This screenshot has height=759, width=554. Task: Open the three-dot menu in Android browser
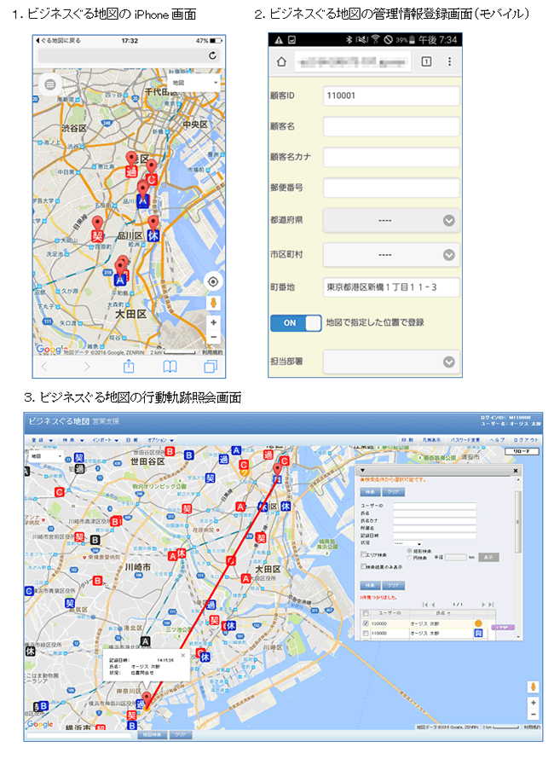(x=449, y=61)
